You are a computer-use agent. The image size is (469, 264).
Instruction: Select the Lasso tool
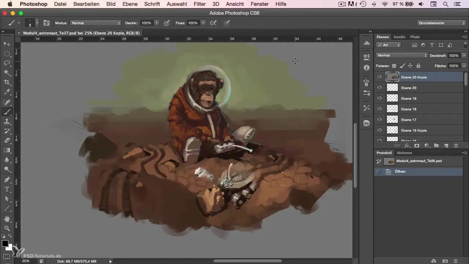(x=7, y=63)
